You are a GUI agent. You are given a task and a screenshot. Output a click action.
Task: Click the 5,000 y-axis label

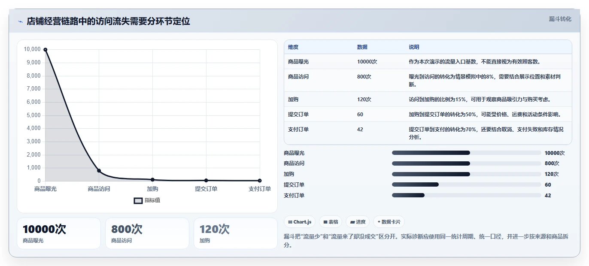click(x=33, y=115)
